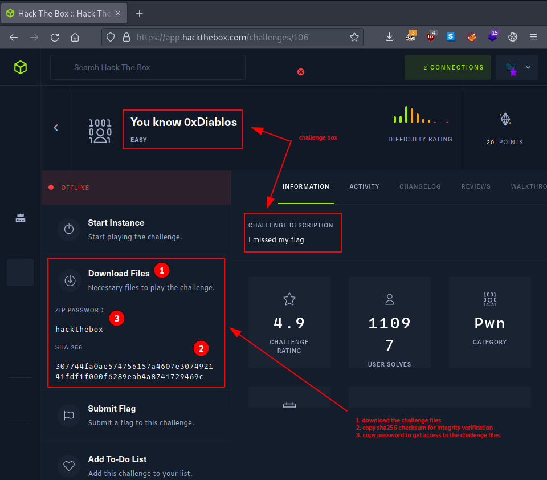Viewport: 547px width, 480px height.
Task: Click the Start Instance power icon
Action: click(x=69, y=229)
